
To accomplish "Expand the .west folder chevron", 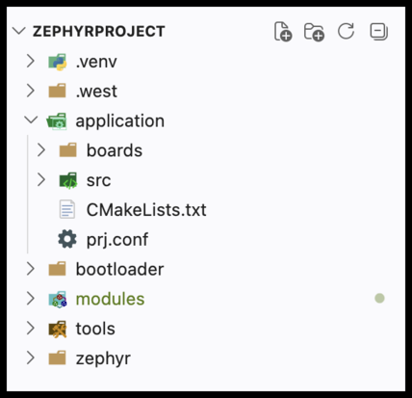I will [31, 91].
